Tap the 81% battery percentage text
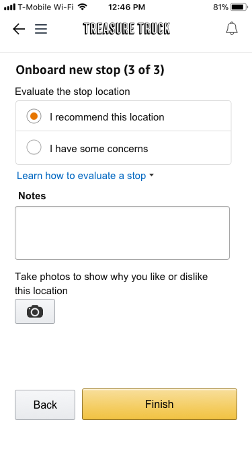The width and height of the screenshot is (252, 449). coord(220,7)
